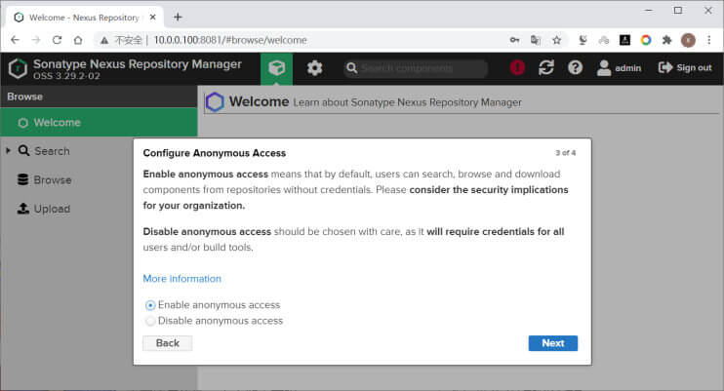Click the sidebar Browse database icon
Image resolution: width=724 pixels, height=391 pixels.
point(22,179)
